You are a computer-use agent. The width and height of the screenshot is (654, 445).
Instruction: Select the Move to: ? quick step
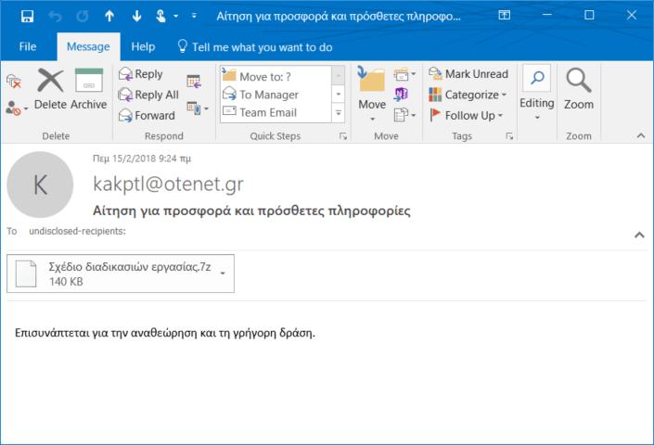(x=276, y=77)
